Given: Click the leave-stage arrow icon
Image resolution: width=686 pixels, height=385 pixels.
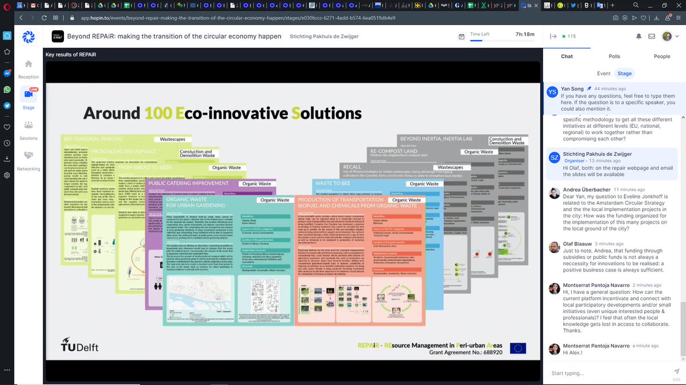Looking at the screenshot, I should tap(553, 35).
